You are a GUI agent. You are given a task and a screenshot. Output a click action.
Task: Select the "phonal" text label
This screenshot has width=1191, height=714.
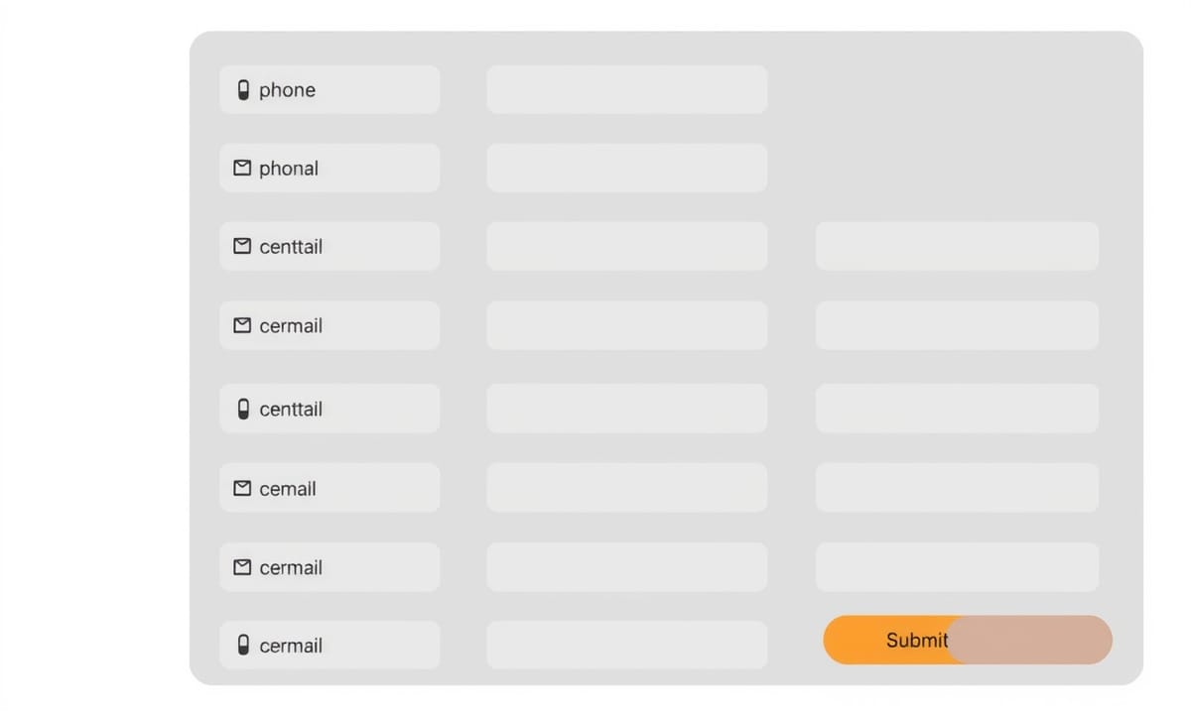pos(289,169)
